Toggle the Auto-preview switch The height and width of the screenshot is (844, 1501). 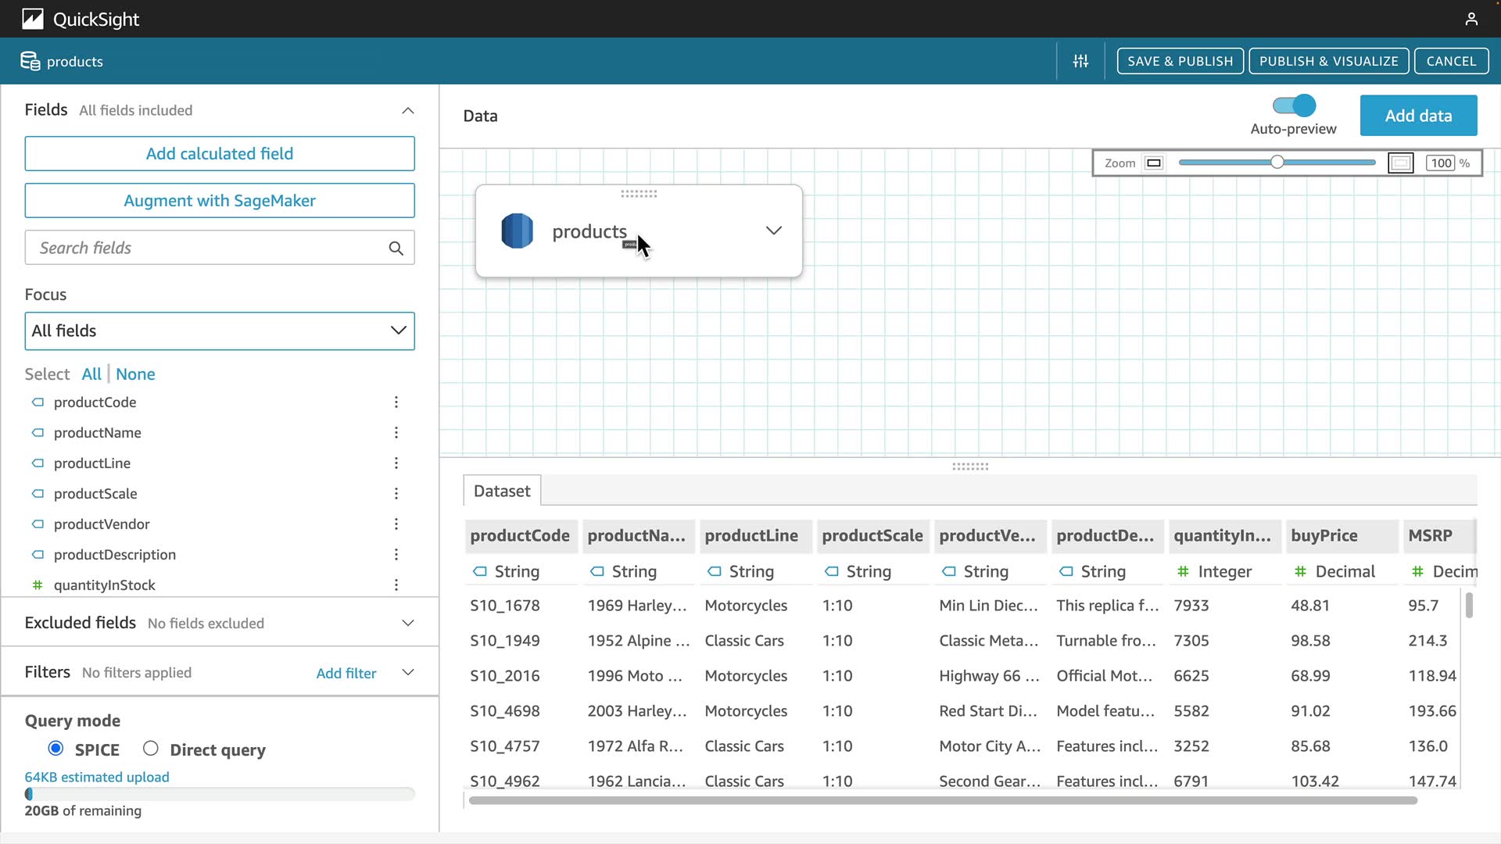pyautogui.click(x=1294, y=105)
